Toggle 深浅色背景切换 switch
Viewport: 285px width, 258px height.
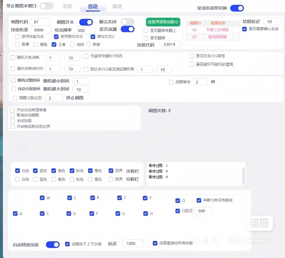[x=237, y=8]
